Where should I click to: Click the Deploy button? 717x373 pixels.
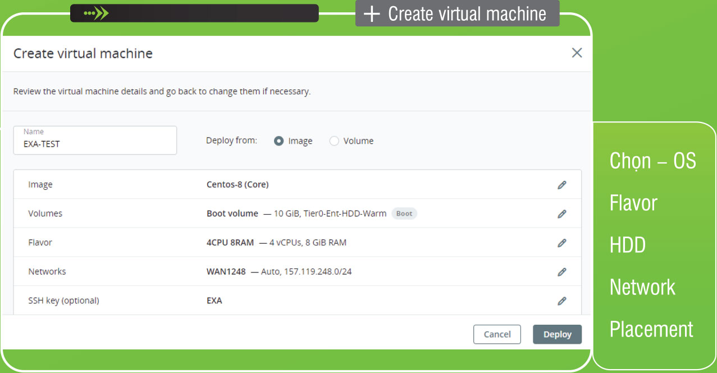[557, 334]
